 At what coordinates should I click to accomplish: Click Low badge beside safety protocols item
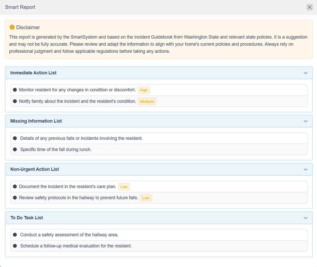[x=146, y=198]
